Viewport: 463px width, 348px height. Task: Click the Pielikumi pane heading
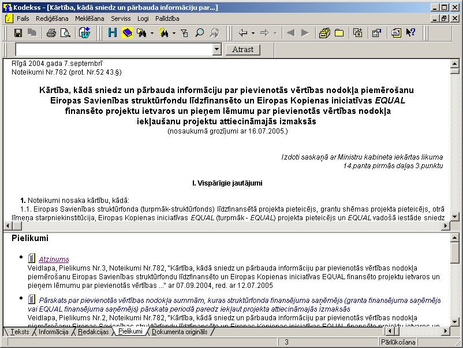(x=30, y=238)
